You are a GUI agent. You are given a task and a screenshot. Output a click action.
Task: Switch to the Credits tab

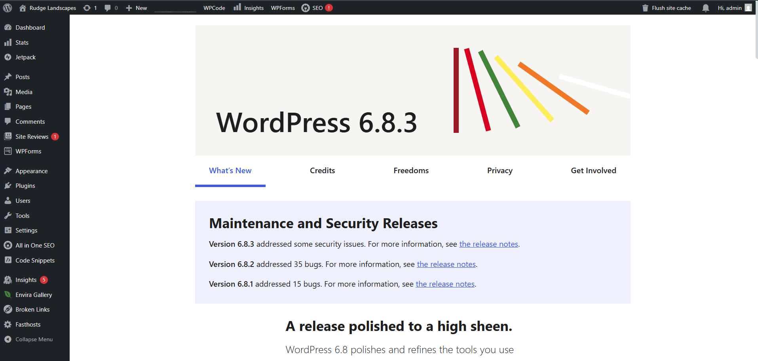coord(322,170)
